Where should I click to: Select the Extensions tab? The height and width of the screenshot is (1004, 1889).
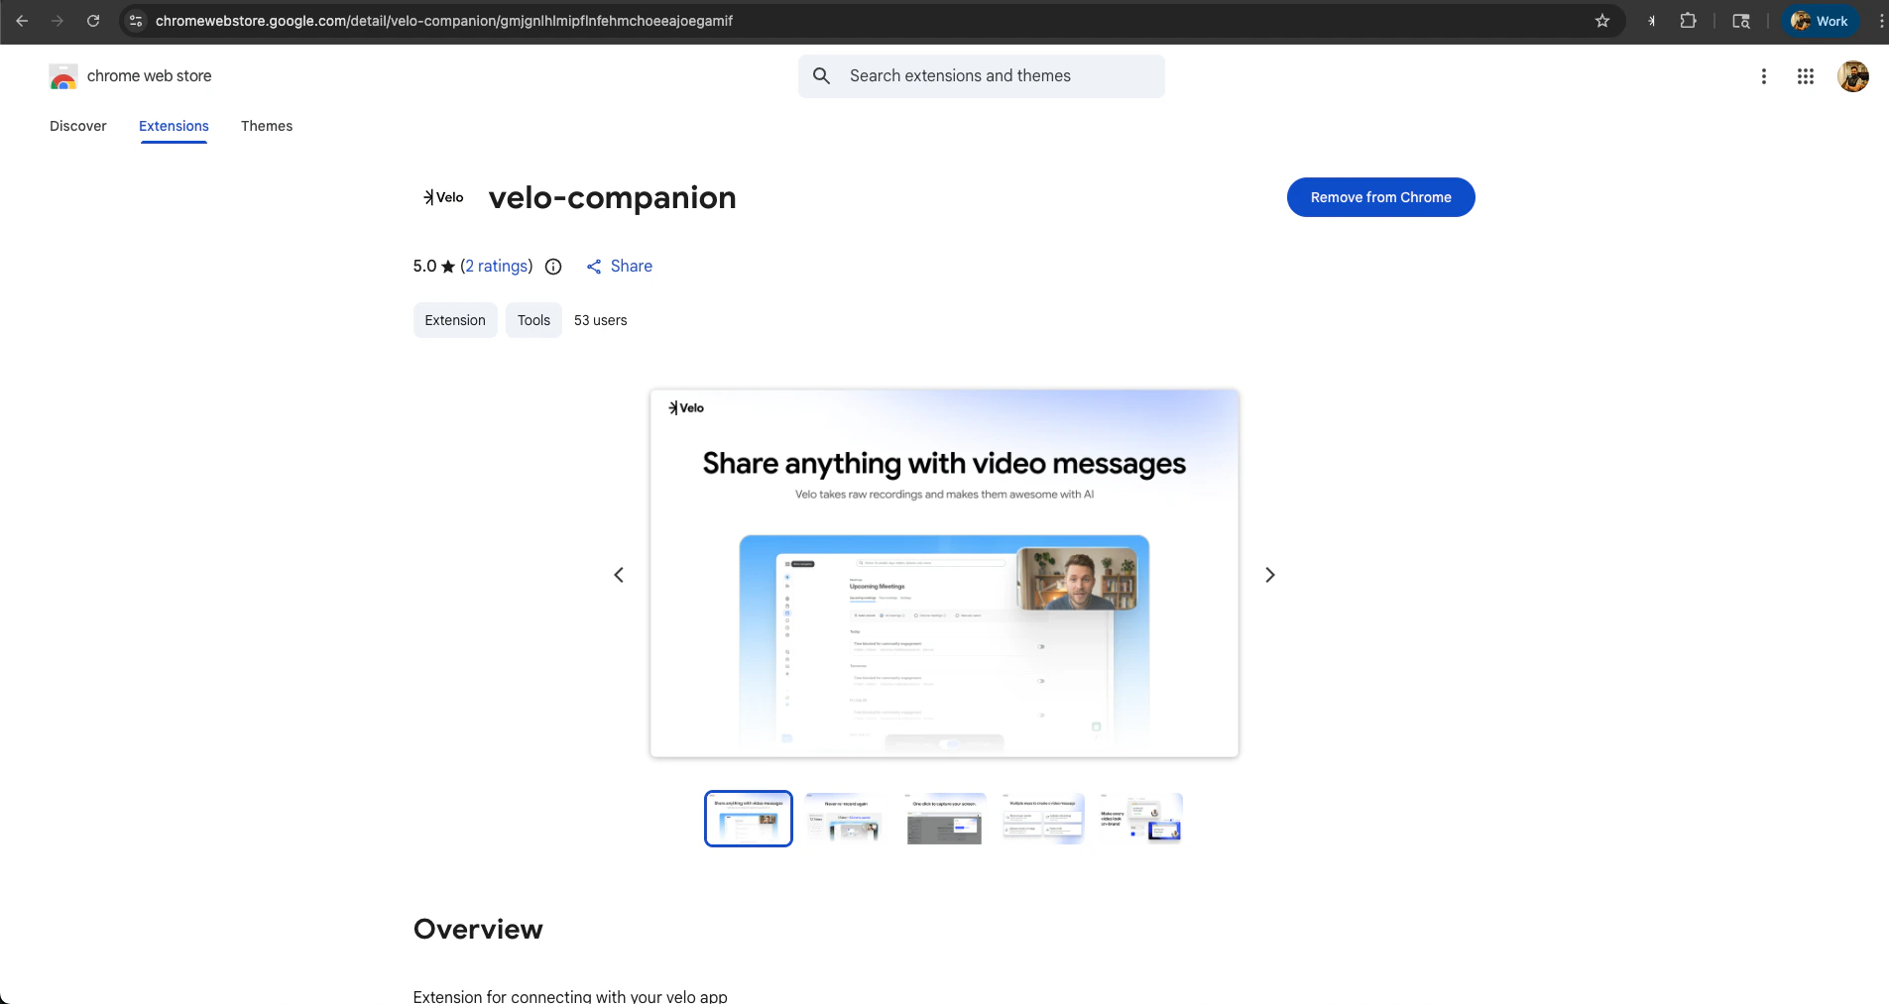tap(174, 126)
